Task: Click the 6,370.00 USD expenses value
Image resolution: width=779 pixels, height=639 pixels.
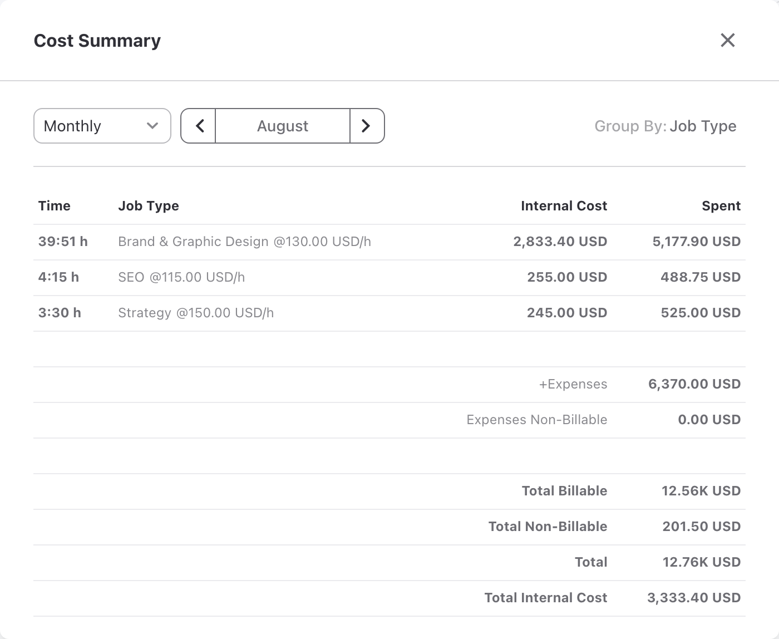Action: (x=694, y=384)
